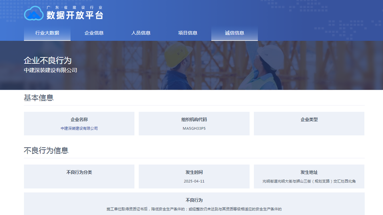Screen dimensions: 383x215
Task: Go to the 人员信息 tab
Action: [141, 33]
